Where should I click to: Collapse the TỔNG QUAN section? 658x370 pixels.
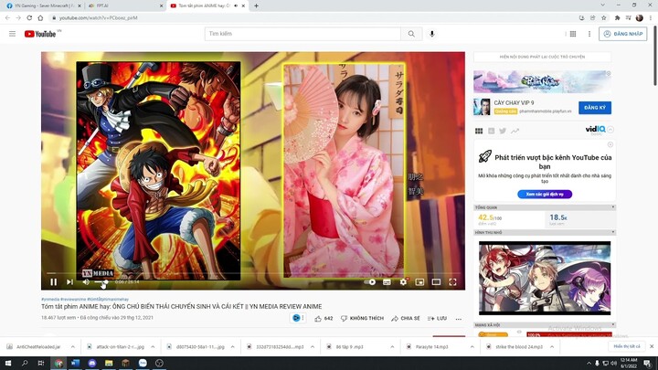[x=613, y=207]
